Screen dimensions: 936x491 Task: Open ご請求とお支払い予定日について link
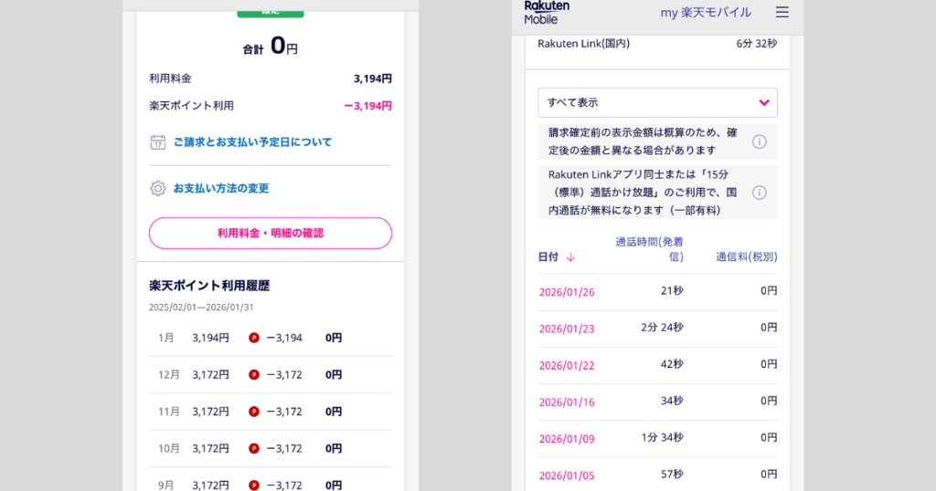tap(252, 142)
